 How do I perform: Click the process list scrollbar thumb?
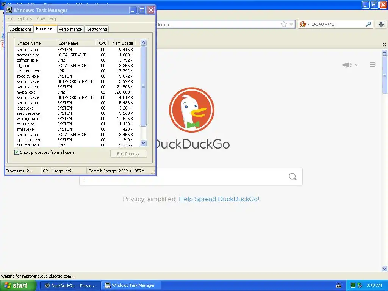143,86
